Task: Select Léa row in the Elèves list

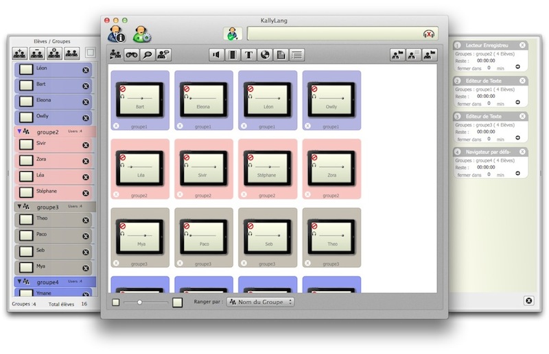Action: click(54, 177)
